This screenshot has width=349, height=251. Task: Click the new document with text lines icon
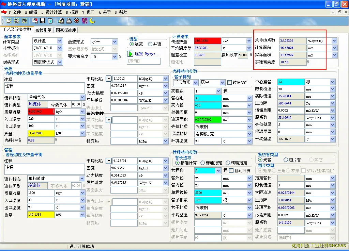[x=16, y=21]
